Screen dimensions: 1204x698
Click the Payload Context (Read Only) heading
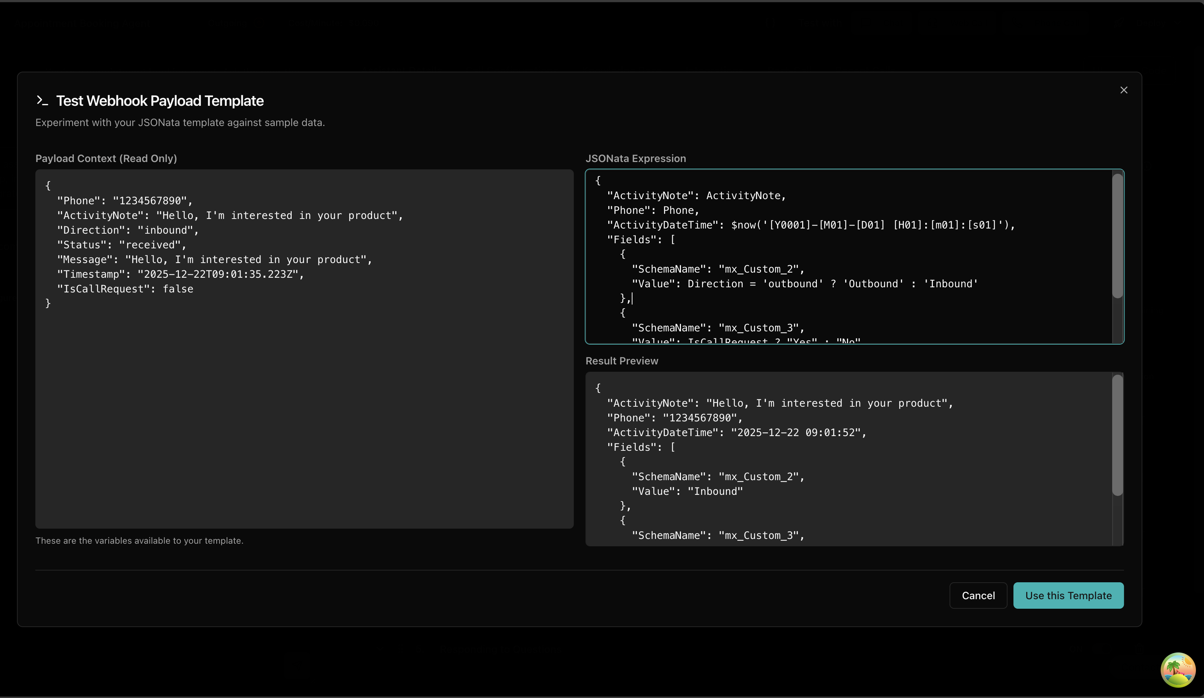[x=106, y=159]
